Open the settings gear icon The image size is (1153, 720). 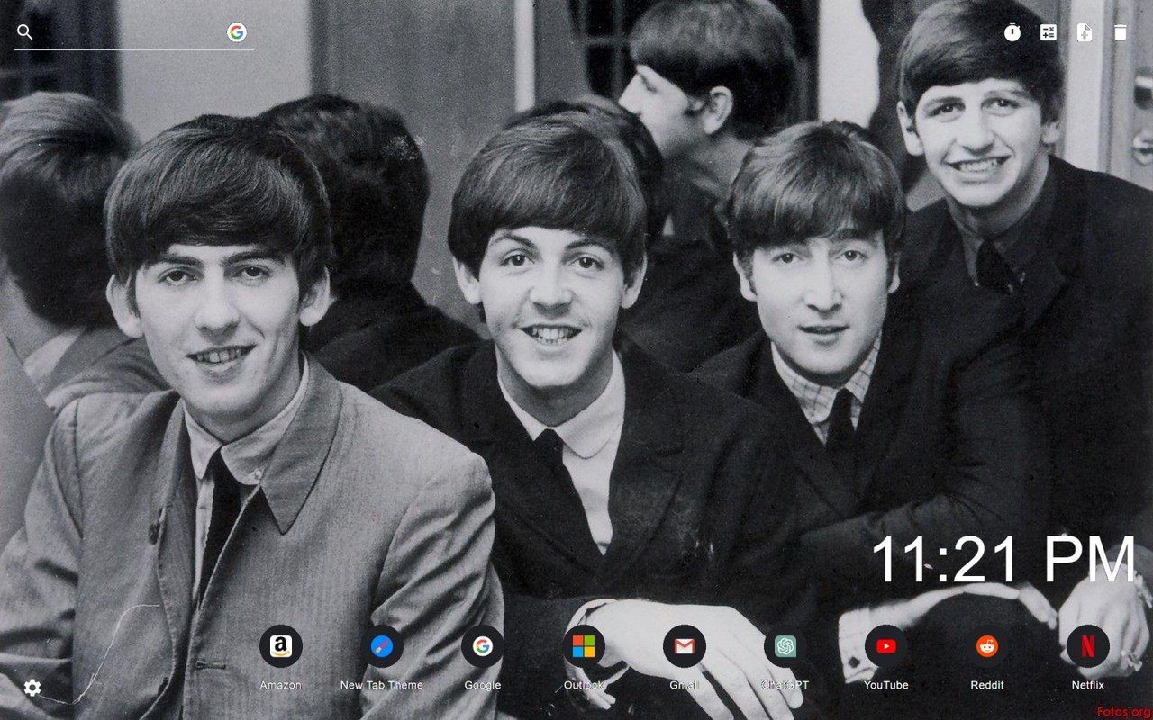pos(32,688)
